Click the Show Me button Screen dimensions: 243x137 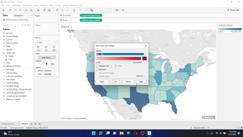click(233, 10)
